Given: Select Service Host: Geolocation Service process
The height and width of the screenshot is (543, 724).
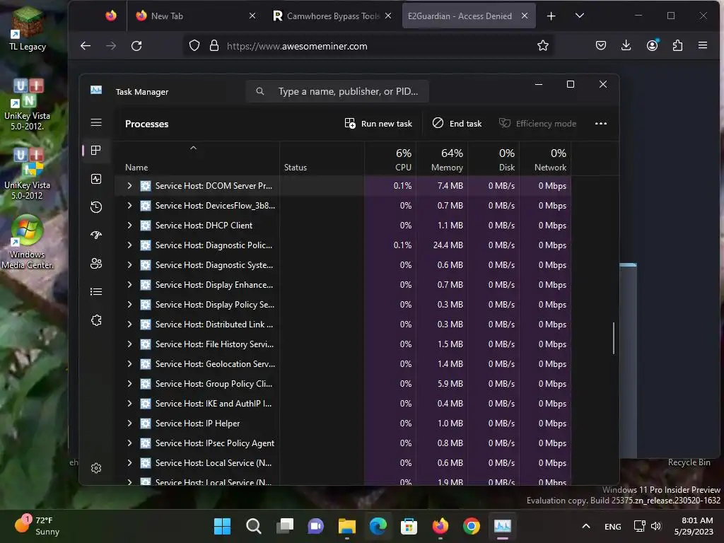Looking at the screenshot, I should point(343,364).
